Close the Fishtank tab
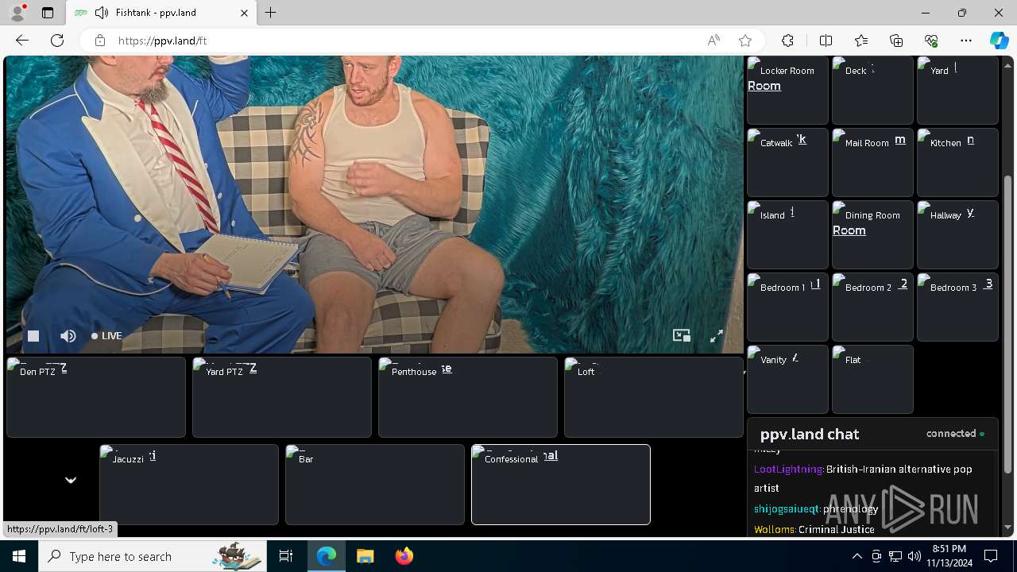1017x572 pixels. (244, 13)
